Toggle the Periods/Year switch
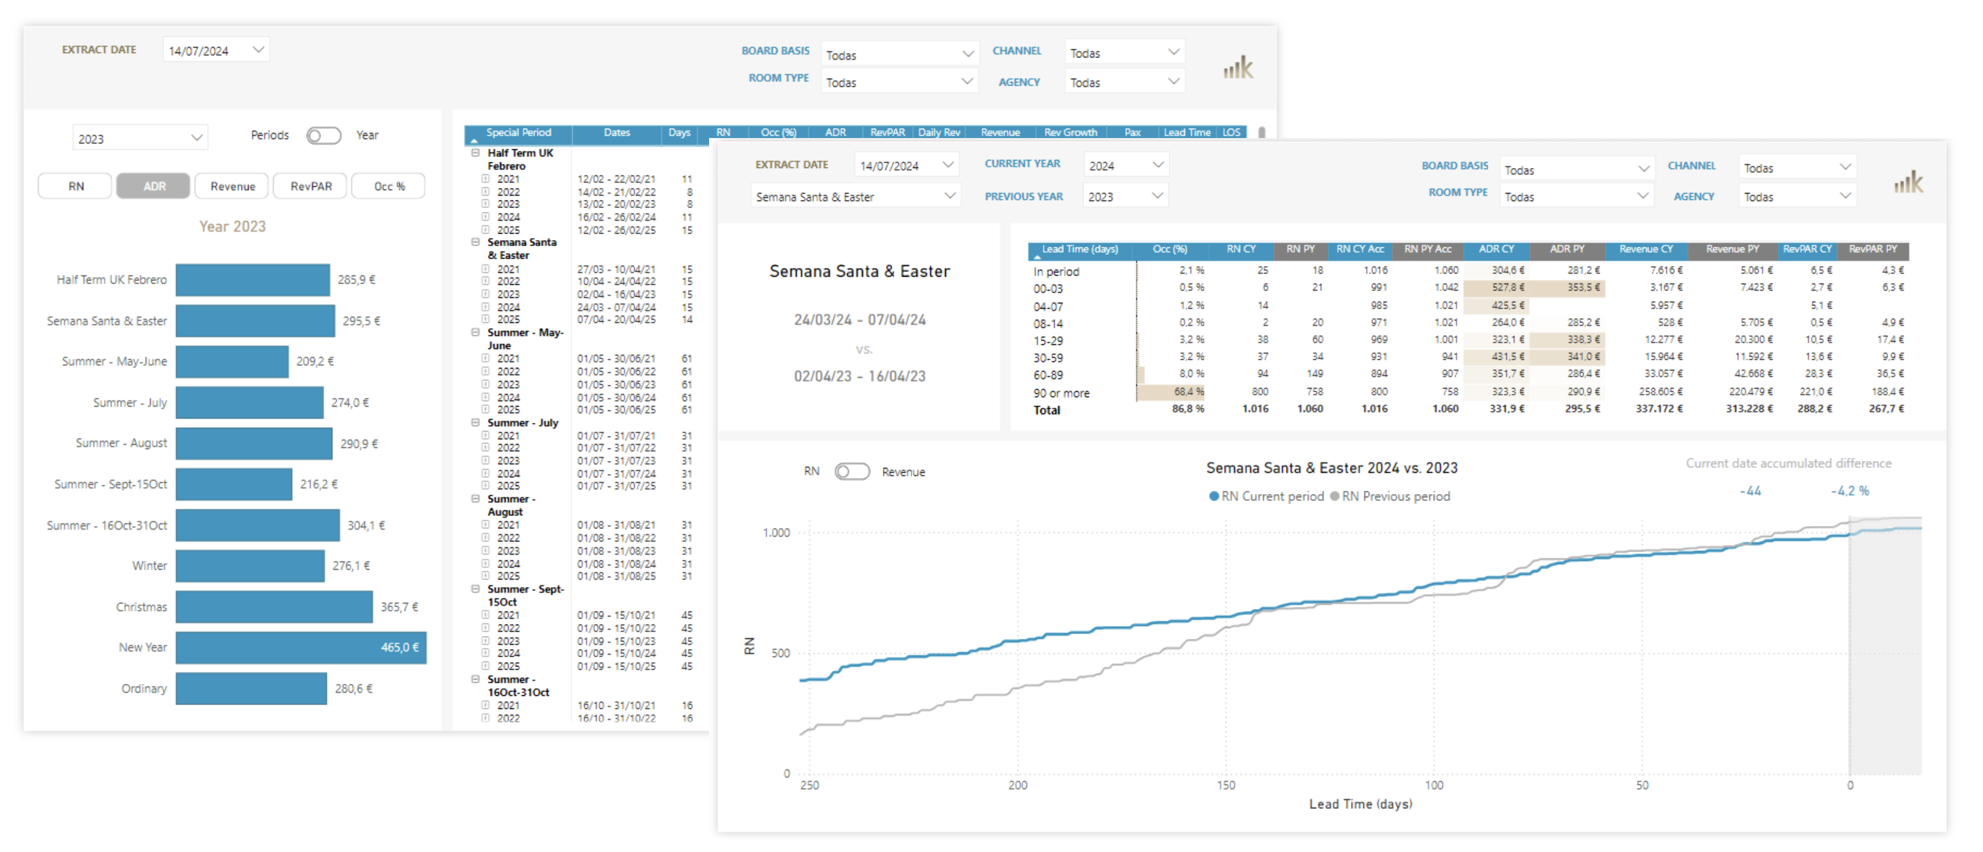 pos(324,136)
